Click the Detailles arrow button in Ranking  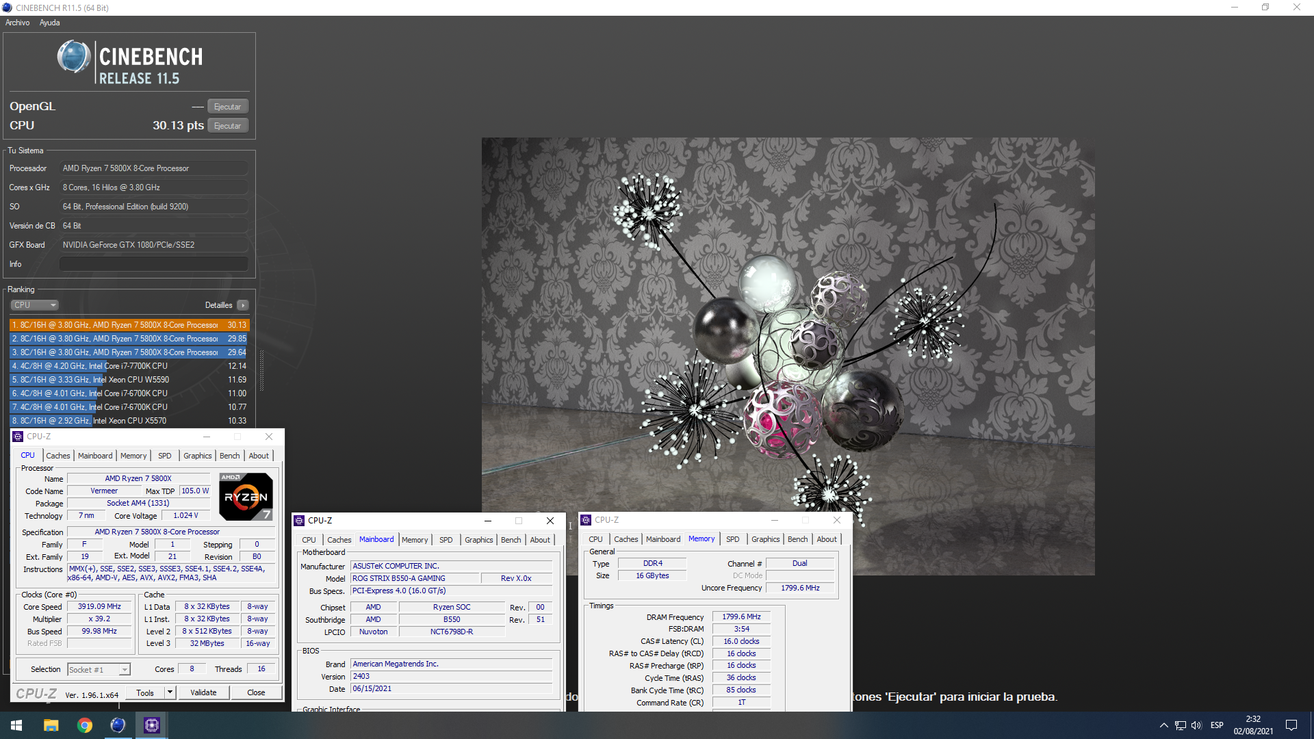click(x=243, y=305)
